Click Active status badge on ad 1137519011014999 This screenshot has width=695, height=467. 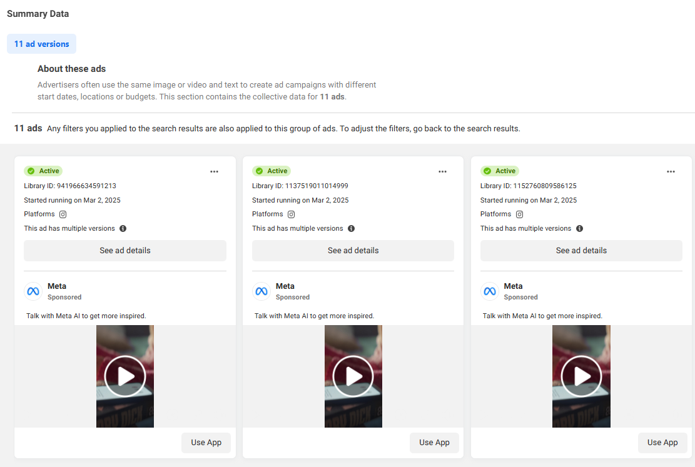click(x=271, y=171)
